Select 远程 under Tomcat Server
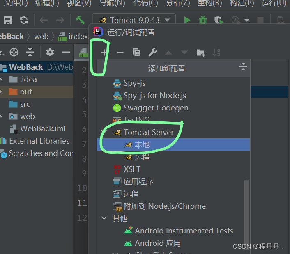Screen dimensions: 290x254 pyautogui.click(x=173, y=157)
